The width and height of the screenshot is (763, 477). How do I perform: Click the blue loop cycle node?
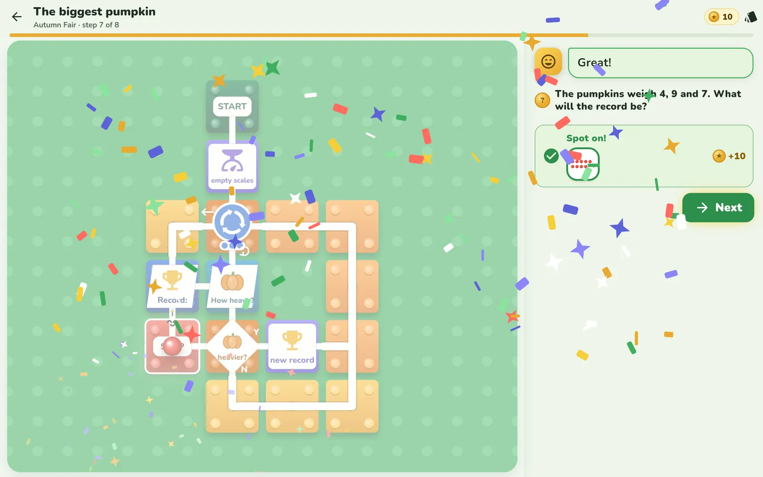coord(232,223)
